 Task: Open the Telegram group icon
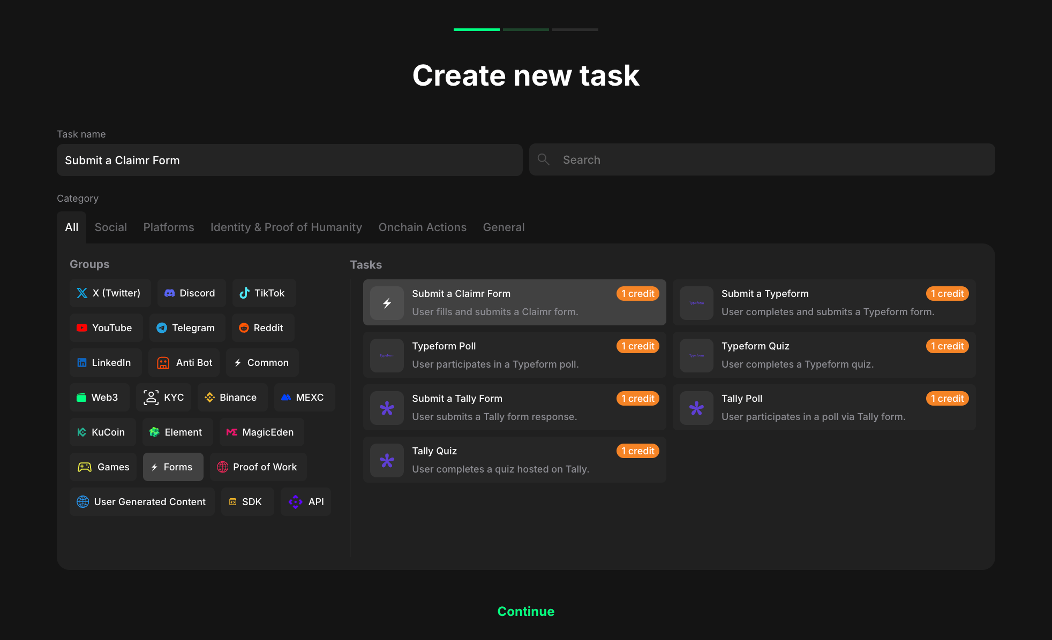(x=162, y=328)
